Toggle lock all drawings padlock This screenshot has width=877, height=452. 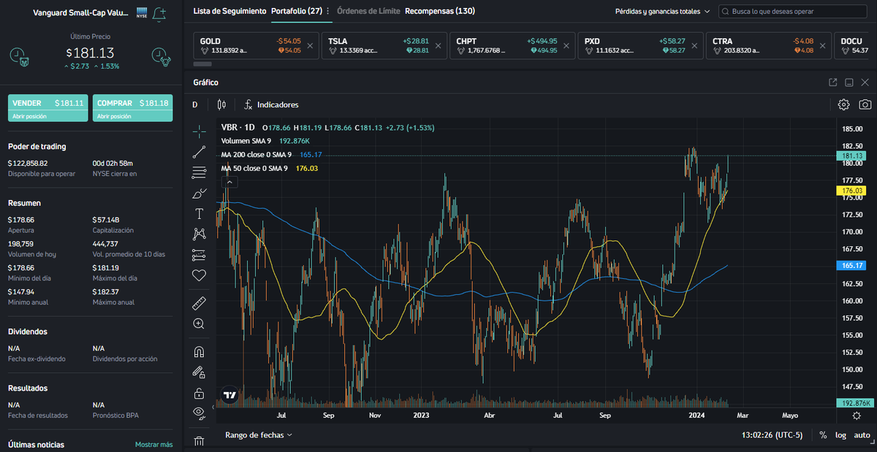200,393
